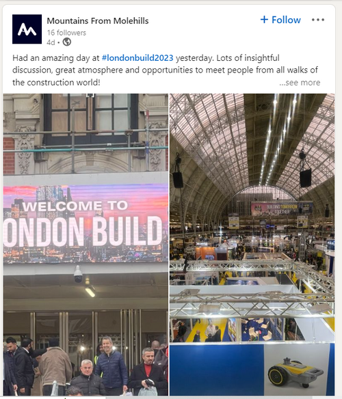Screen dimensions: 342x399
Task: Click the yellow robot in right photo
Action: [x=295, y=372]
